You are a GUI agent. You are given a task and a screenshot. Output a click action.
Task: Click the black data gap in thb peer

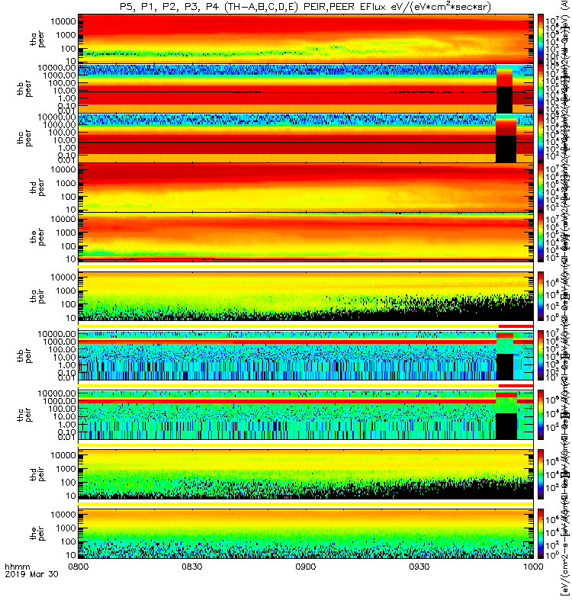pyautogui.click(x=504, y=100)
